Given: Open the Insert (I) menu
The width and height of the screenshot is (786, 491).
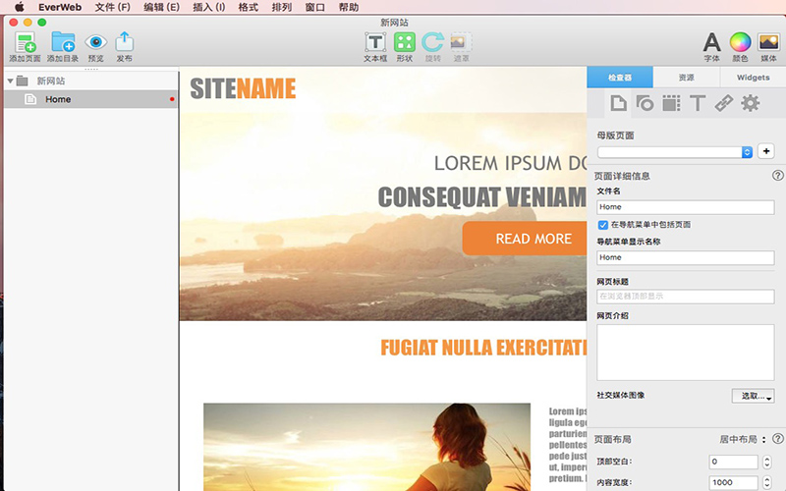Looking at the screenshot, I should click(x=209, y=7).
